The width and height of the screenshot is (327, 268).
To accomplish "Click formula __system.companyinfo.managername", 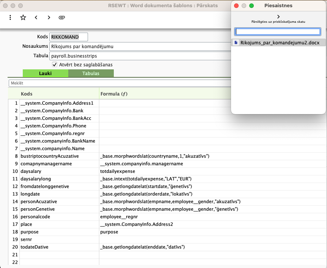I will [x=141, y=164].
